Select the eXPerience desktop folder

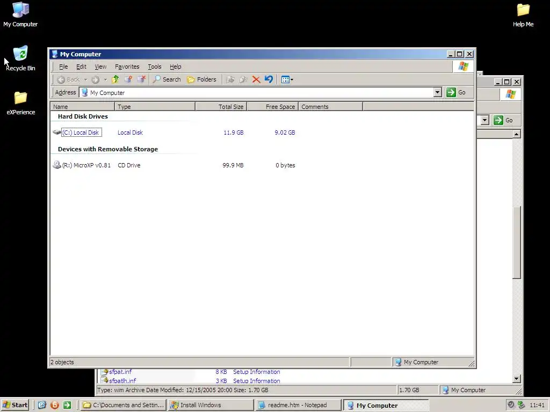21,103
